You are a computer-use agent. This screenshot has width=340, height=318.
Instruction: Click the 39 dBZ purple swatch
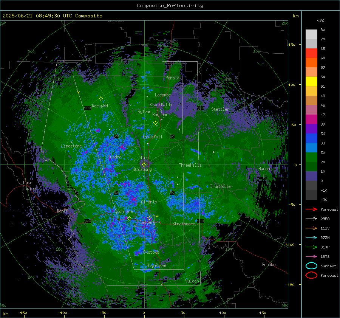click(311, 129)
